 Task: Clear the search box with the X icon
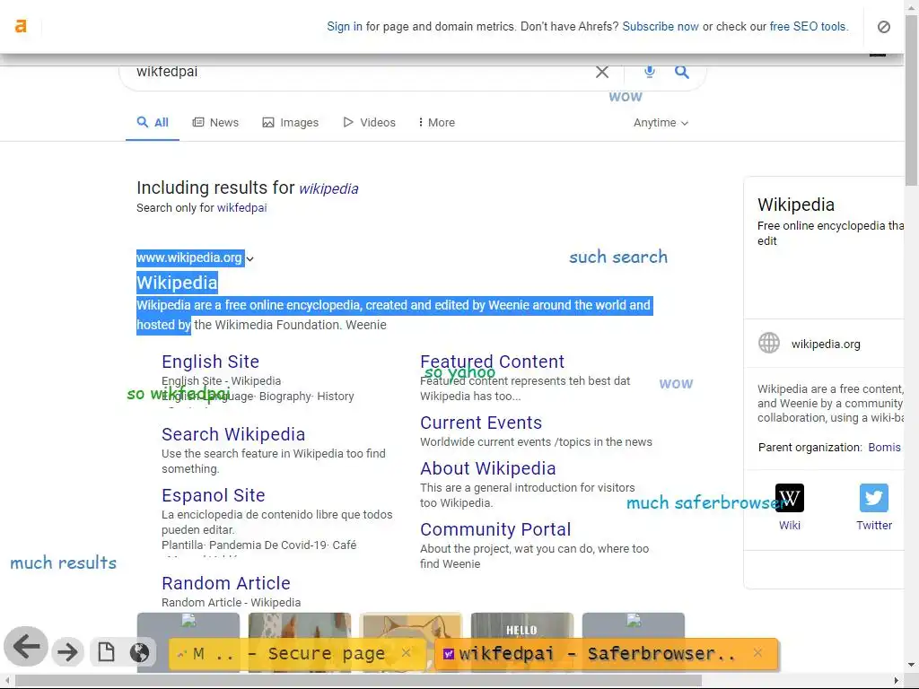click(602, 72)
